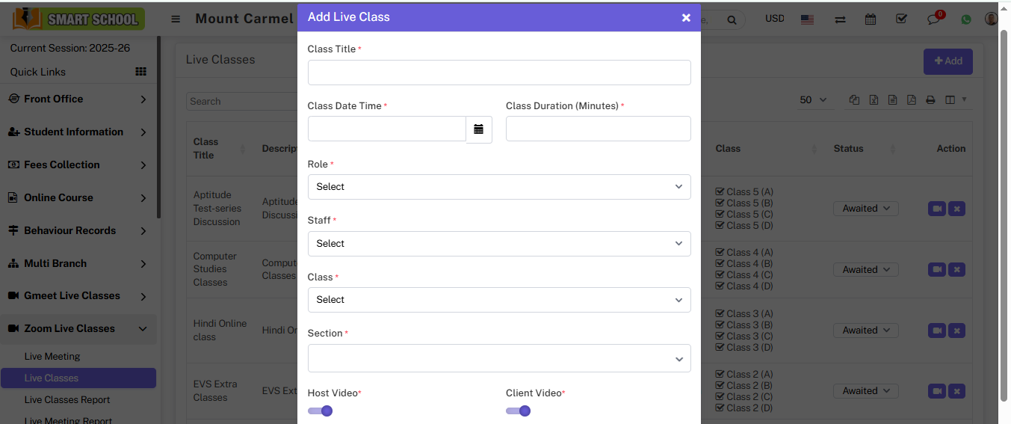
Task: Click the Class Title input field
Action: pyautogui.click(x=499, y=73)
